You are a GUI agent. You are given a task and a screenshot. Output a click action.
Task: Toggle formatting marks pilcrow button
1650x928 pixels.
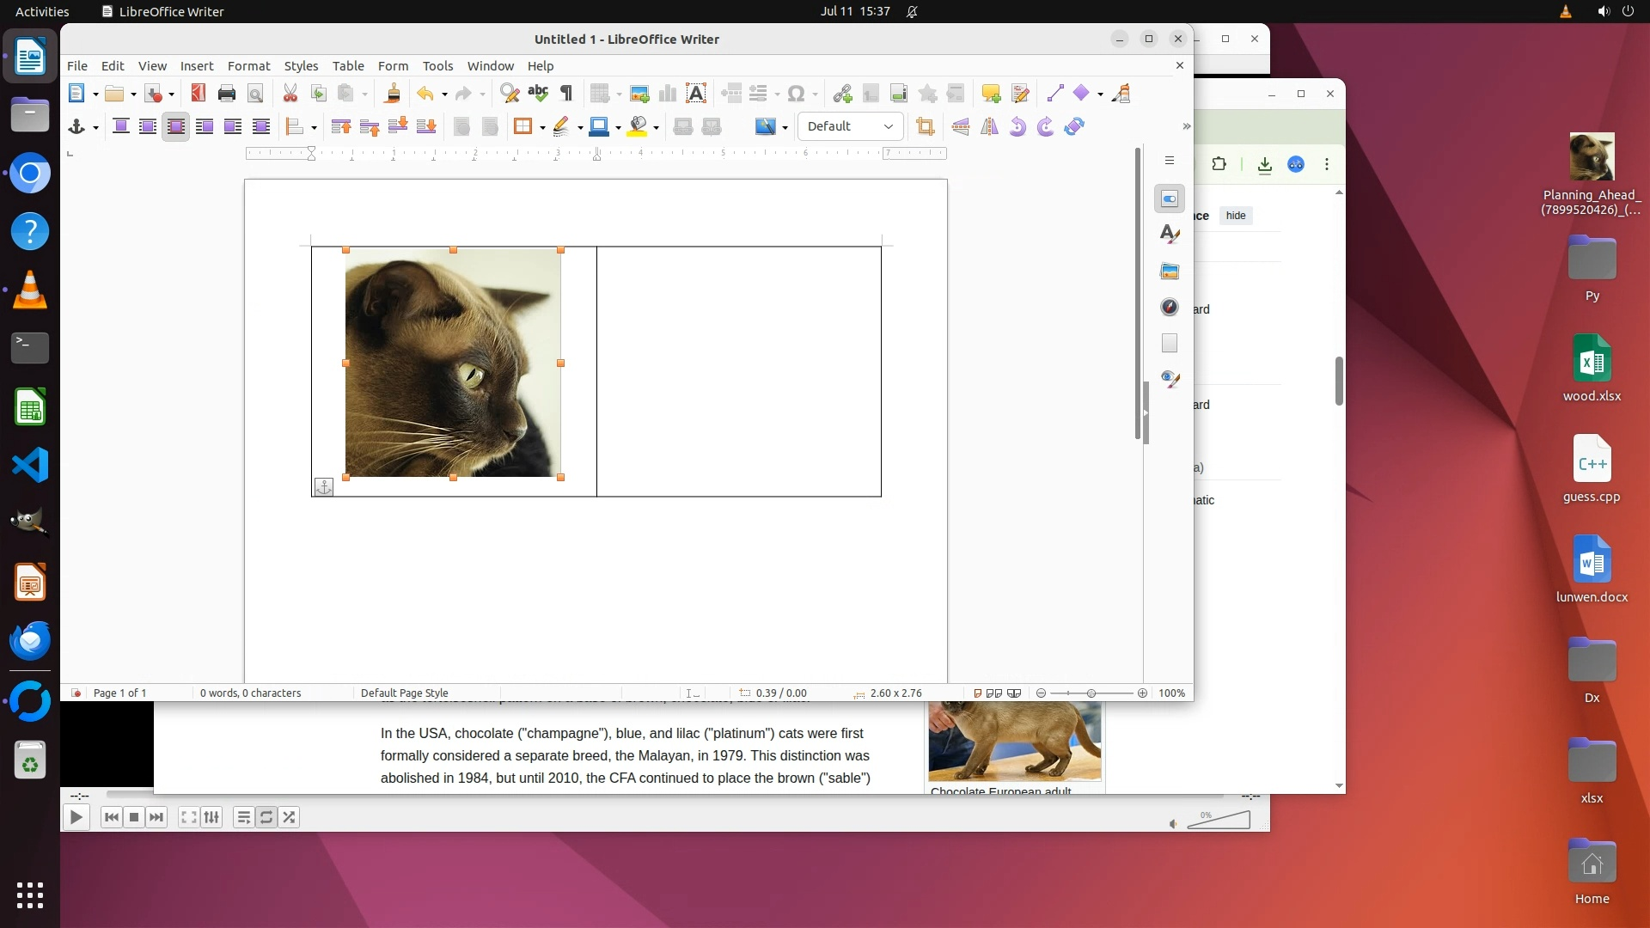coord(566,94)
